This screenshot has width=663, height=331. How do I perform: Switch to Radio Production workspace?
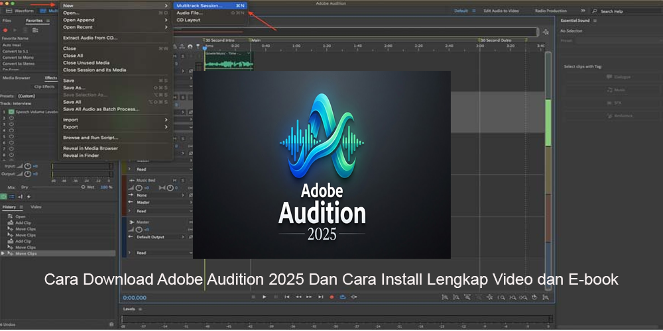click(x=551, y=11)
